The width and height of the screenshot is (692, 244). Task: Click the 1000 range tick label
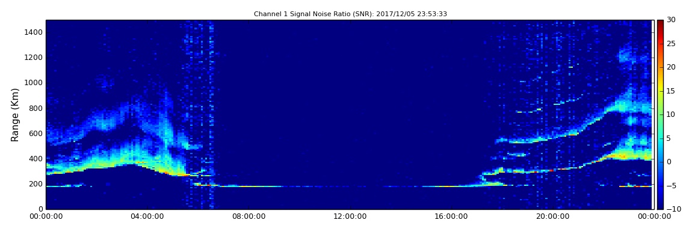pos(34,83)
